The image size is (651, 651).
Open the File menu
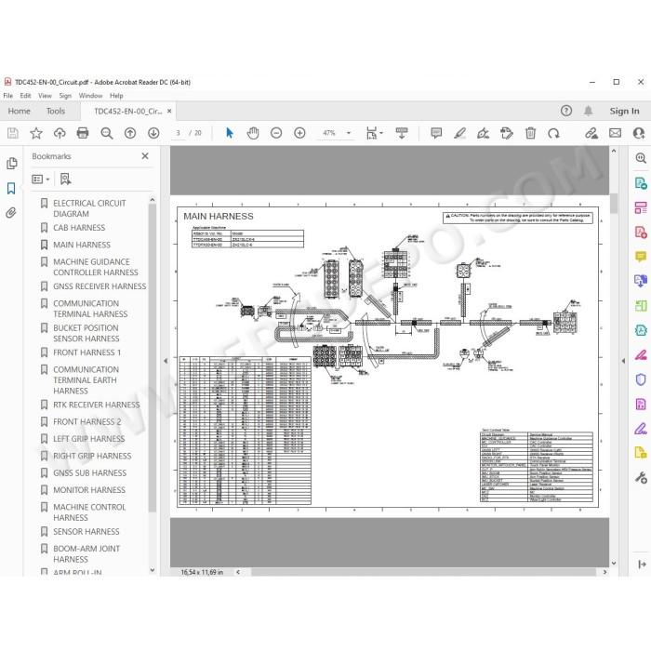7,96
